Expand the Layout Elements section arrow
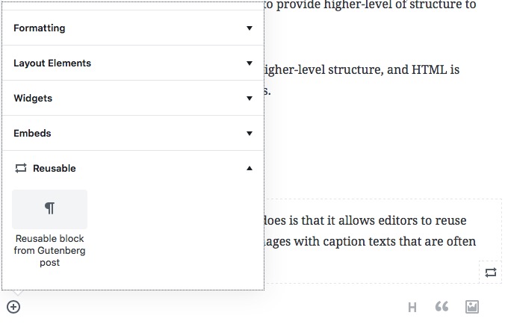 tap(249, 63)
